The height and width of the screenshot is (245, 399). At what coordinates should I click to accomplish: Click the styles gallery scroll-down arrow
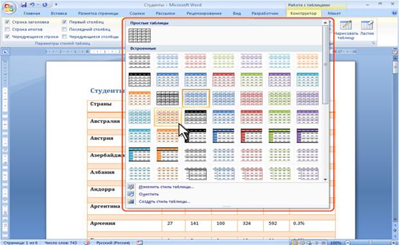325,180
